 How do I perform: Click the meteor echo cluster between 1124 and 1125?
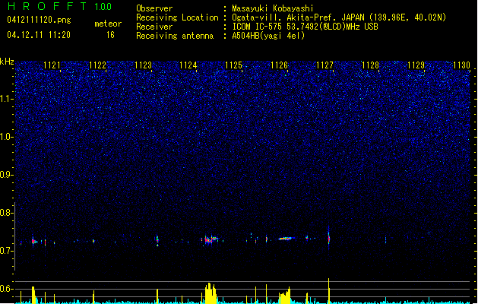click(x=211, y=239)
